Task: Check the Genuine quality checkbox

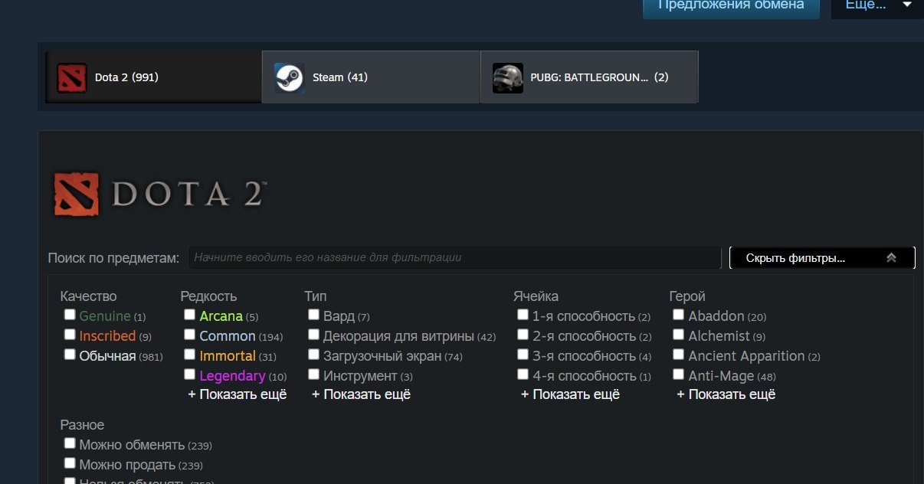Action: click(70, 315)
